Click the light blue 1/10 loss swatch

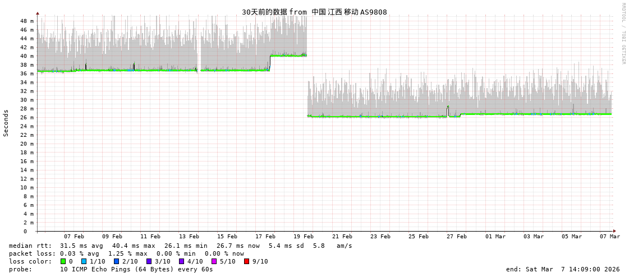[84, 261]
